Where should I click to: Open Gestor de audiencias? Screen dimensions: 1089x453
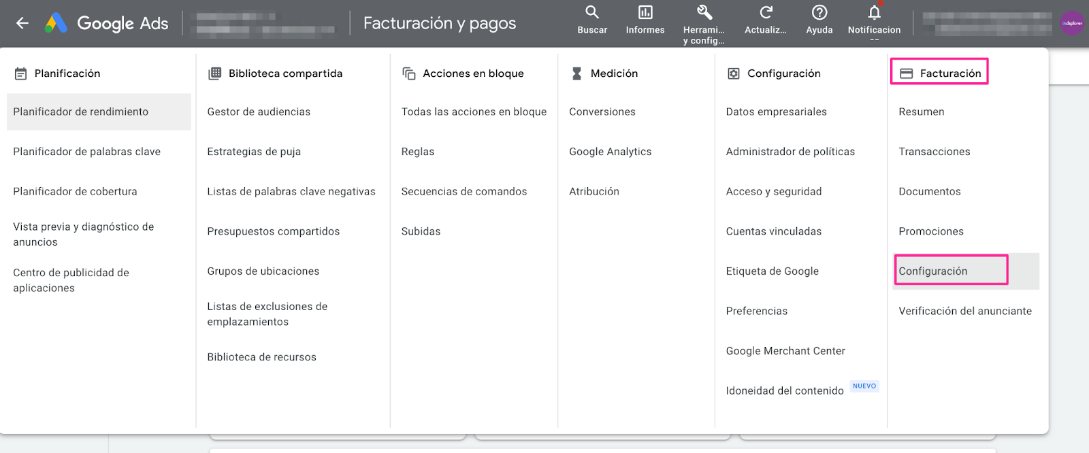click(x=259, y=112)
